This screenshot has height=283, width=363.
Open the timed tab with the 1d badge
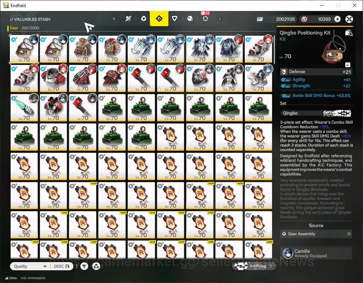pyautogui.click(x=205, y=18)
